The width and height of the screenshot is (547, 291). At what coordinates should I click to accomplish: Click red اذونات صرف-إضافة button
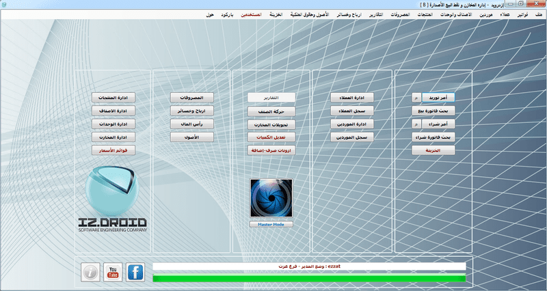pyautogui.click(x=271, y=150)
